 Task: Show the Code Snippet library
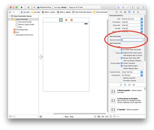click(125, 85)
